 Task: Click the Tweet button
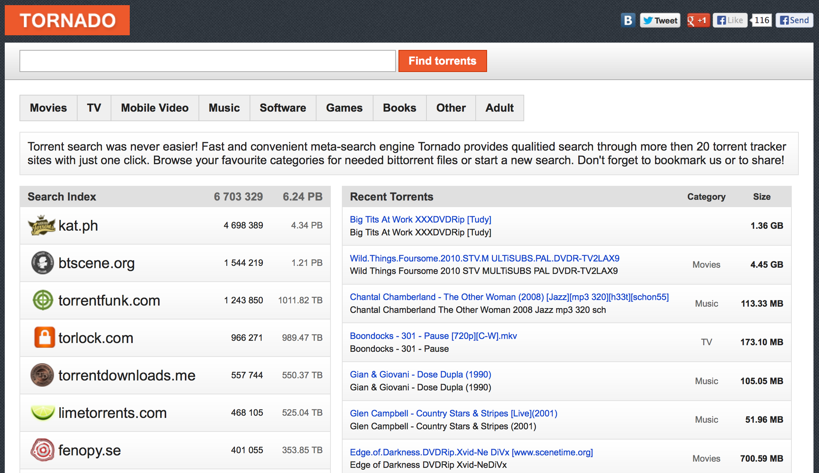coord(660,20)
